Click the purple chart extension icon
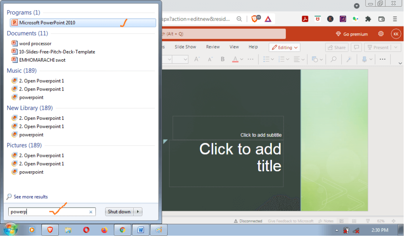 point(343,19)
